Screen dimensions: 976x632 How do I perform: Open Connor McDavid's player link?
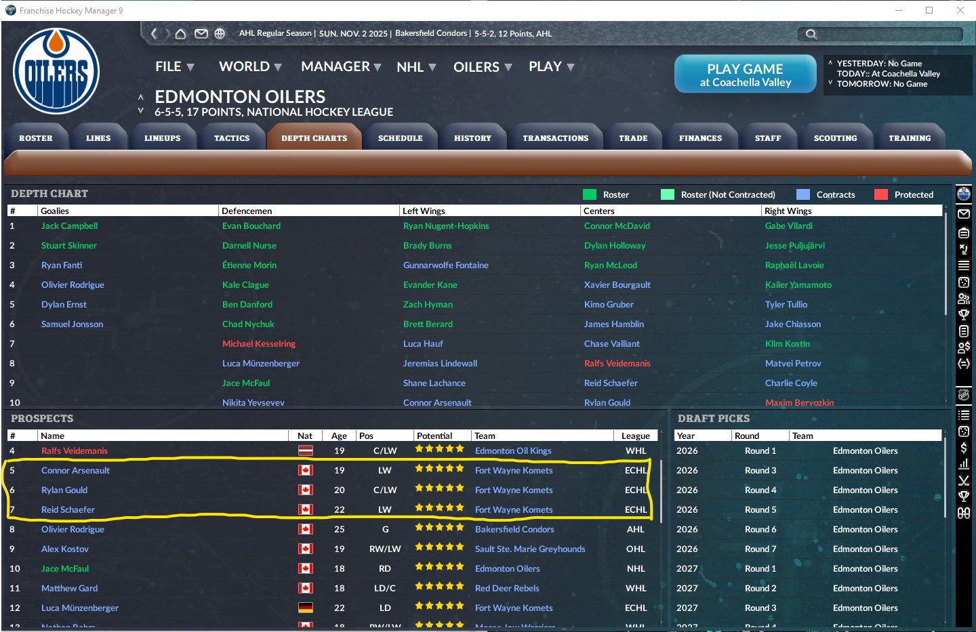(x=617, y=226)
